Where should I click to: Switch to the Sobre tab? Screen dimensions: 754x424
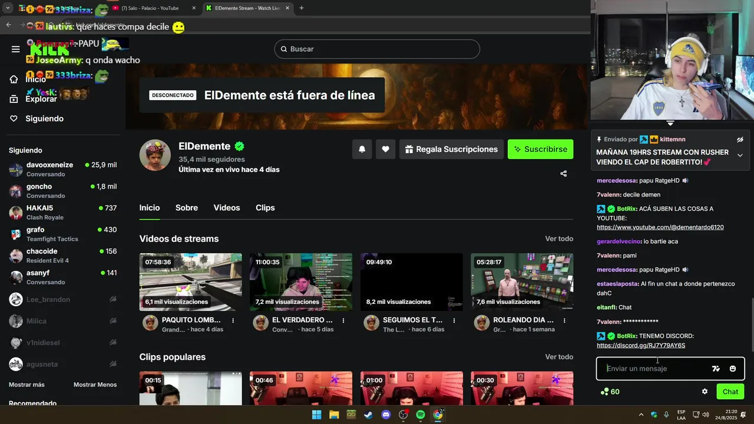(x=187, y=208)
